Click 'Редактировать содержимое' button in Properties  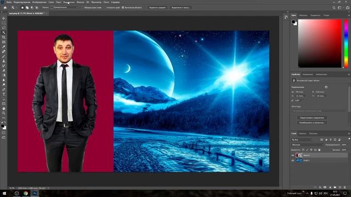[312, 118]
